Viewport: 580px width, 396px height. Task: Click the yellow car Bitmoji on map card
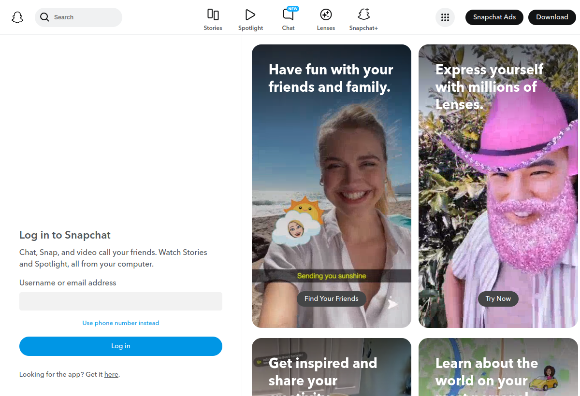[x=545, y=378]
